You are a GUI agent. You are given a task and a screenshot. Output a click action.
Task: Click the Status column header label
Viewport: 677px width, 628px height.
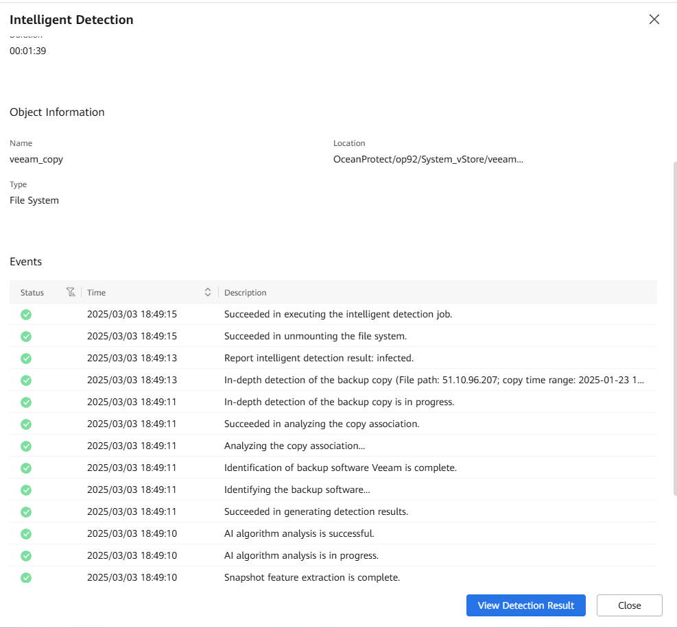click(32, 293)
